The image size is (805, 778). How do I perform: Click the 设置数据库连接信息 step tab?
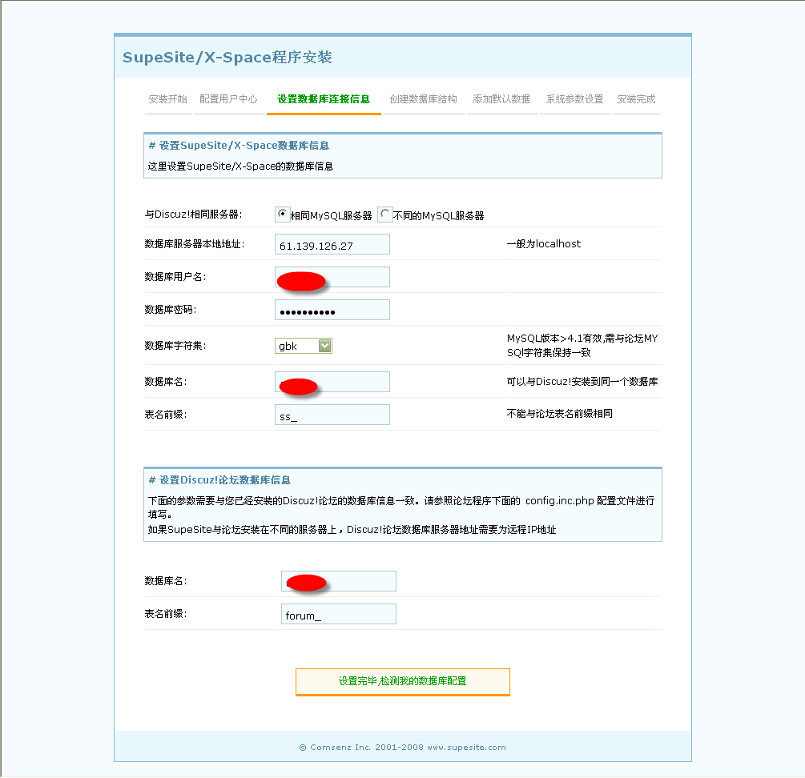pyautogui.click(x=324, y=99)
